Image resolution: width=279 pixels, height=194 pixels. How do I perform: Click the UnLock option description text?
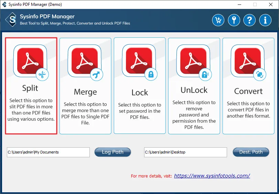tap(194, 115)
